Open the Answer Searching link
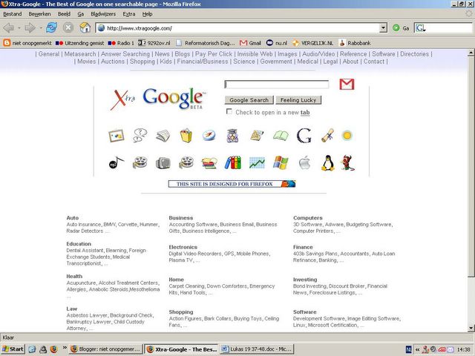 125,54
